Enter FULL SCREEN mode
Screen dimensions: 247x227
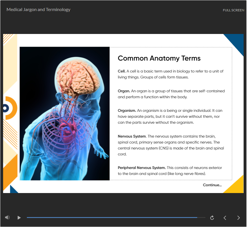[x=233, y=10]
